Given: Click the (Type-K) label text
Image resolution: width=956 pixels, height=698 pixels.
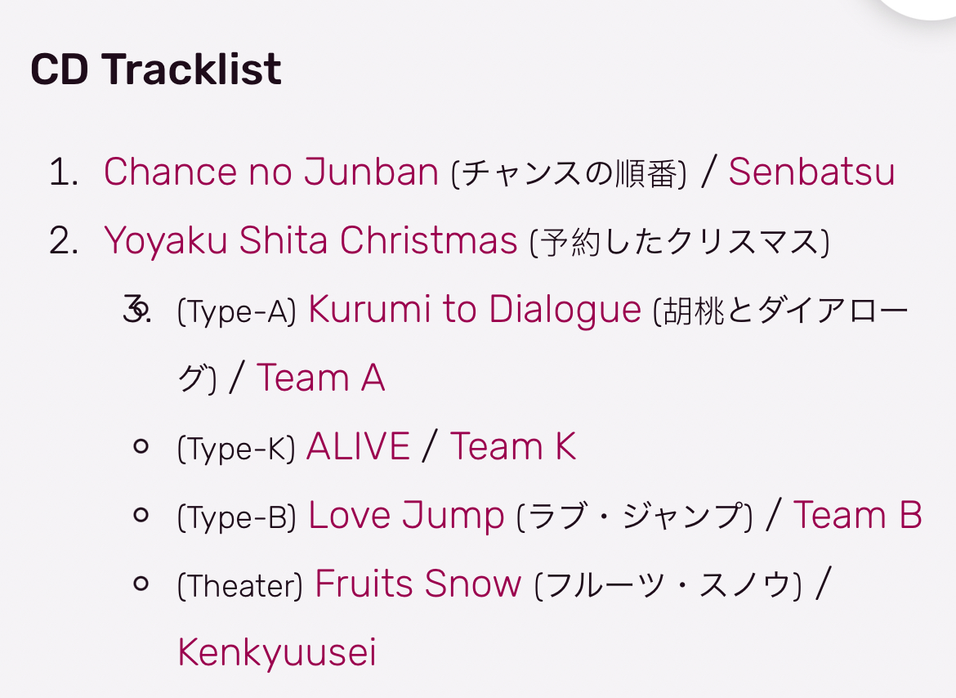Looking at the screenshot, I should tap(236, 449).
